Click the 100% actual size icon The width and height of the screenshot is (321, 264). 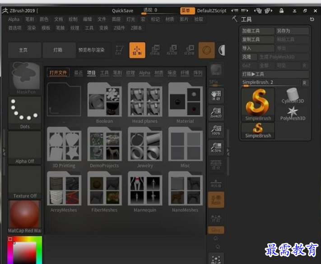[216, 130]
